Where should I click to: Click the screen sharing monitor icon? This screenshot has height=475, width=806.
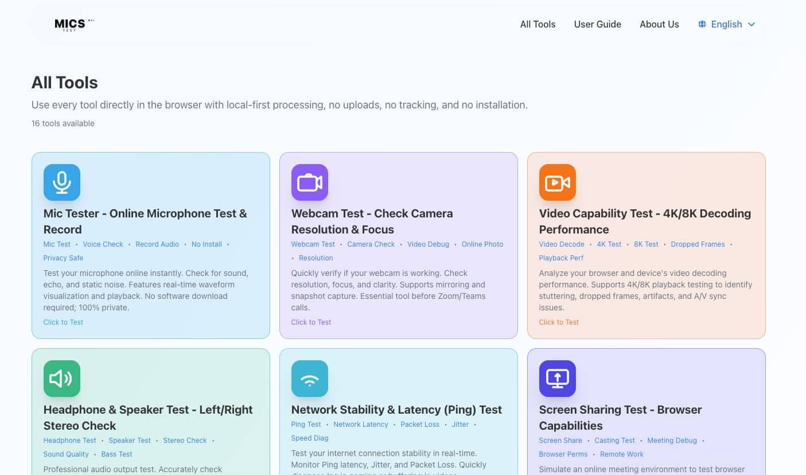557,378
